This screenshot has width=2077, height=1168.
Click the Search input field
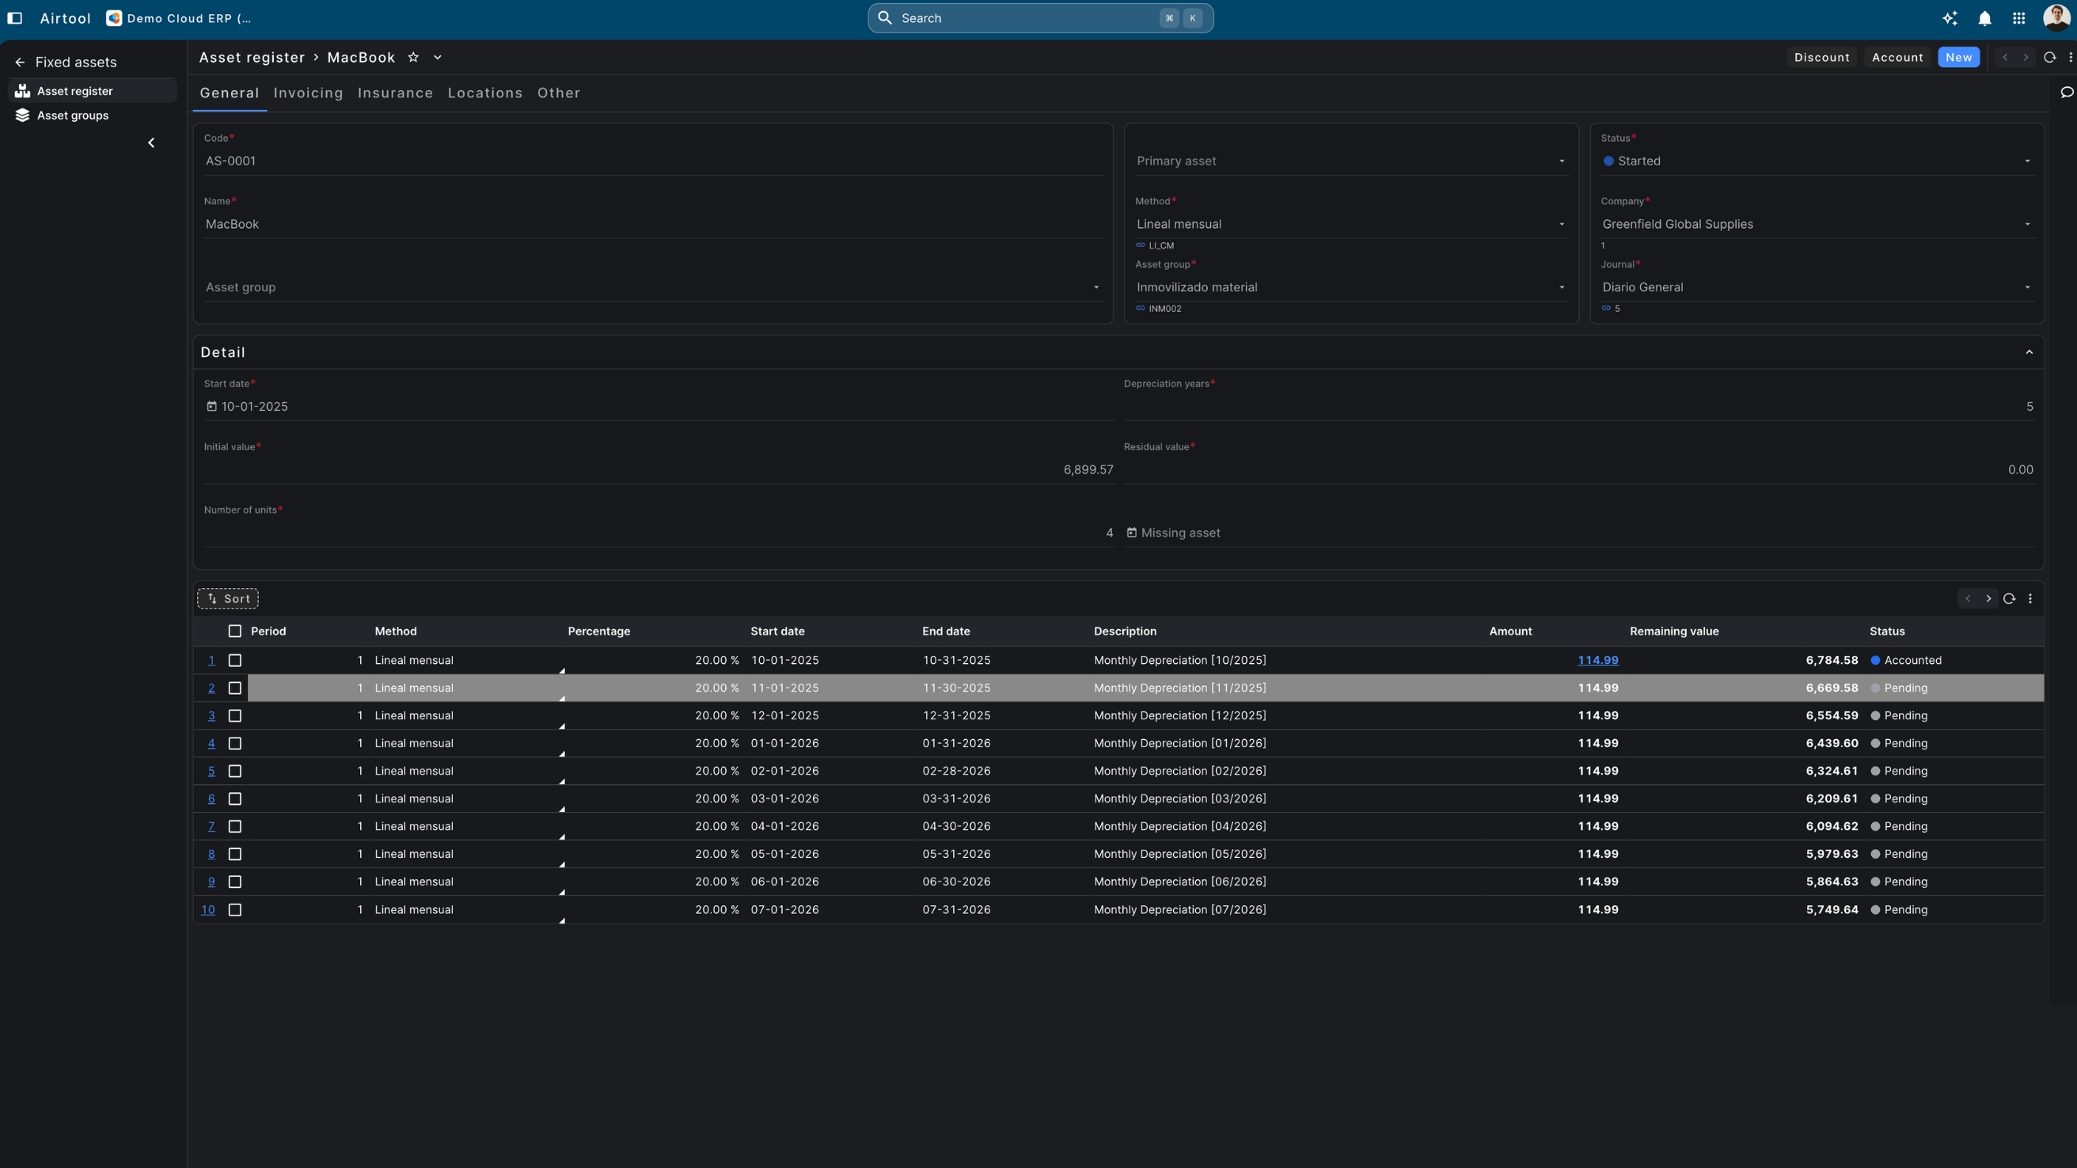pos(1024,17)
